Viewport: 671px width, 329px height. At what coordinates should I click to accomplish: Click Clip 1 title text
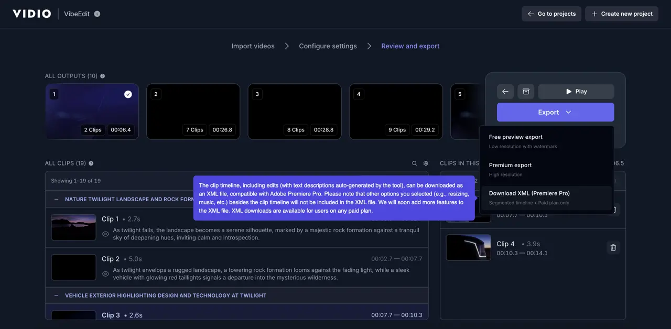pyautogui.click(x=110, y=219)
